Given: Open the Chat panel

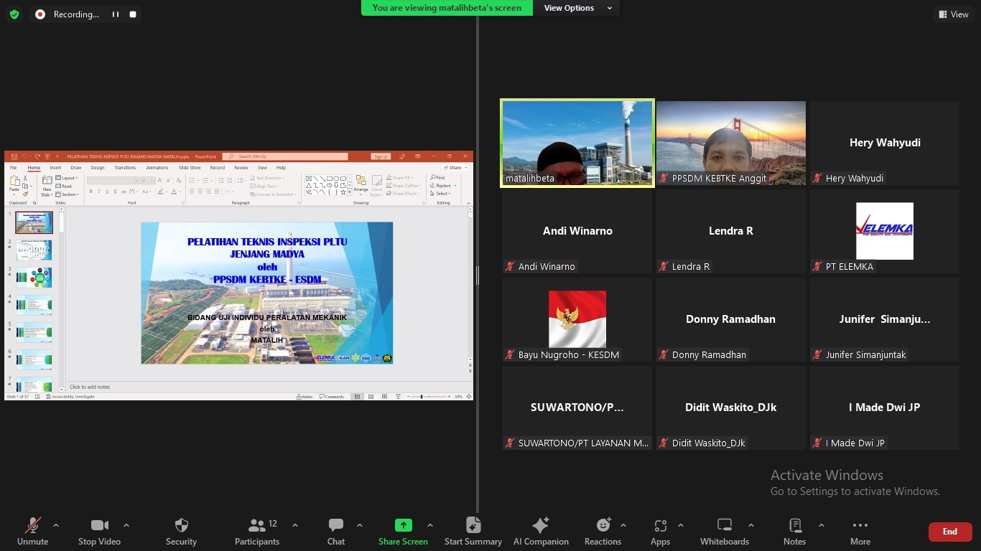Looking at the screenshot, I should (335, 531).
